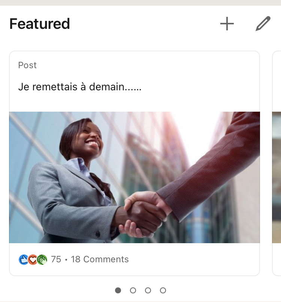Open the partially visible next featured card

(x=277, y=163)
